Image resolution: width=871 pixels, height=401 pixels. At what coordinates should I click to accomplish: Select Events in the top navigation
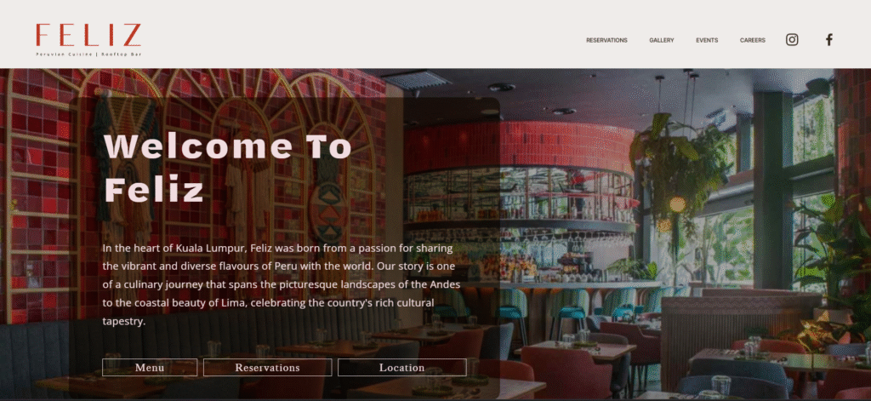(707, 40)
